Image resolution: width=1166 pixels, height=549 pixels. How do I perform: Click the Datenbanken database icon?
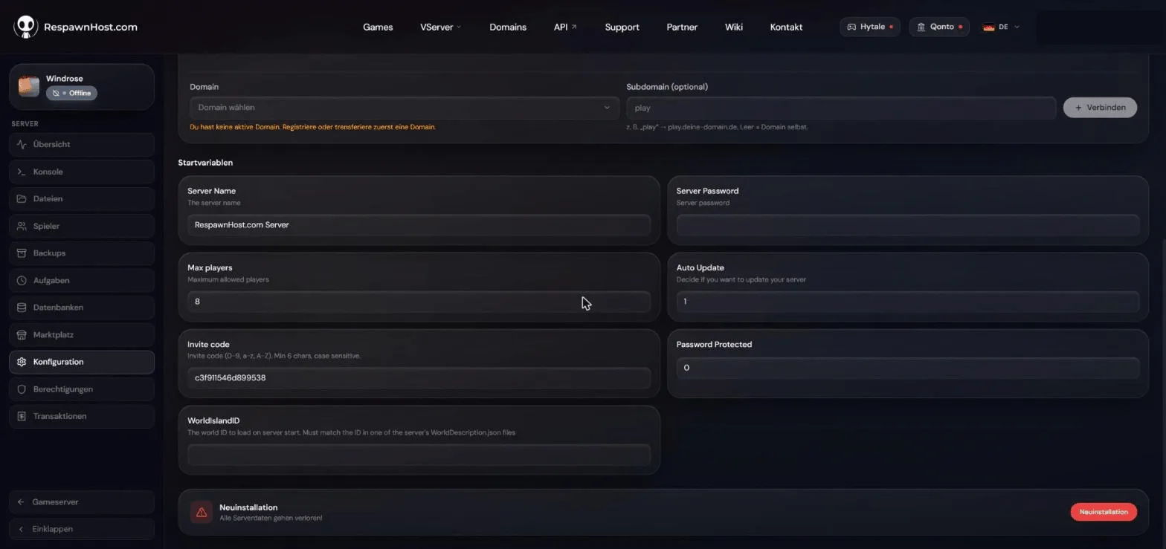(x=22, y=308)
